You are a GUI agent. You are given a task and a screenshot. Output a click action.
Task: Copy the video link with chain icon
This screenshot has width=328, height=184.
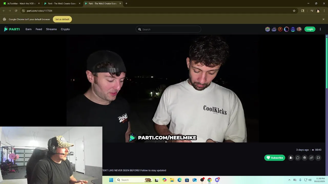[311, 158]
